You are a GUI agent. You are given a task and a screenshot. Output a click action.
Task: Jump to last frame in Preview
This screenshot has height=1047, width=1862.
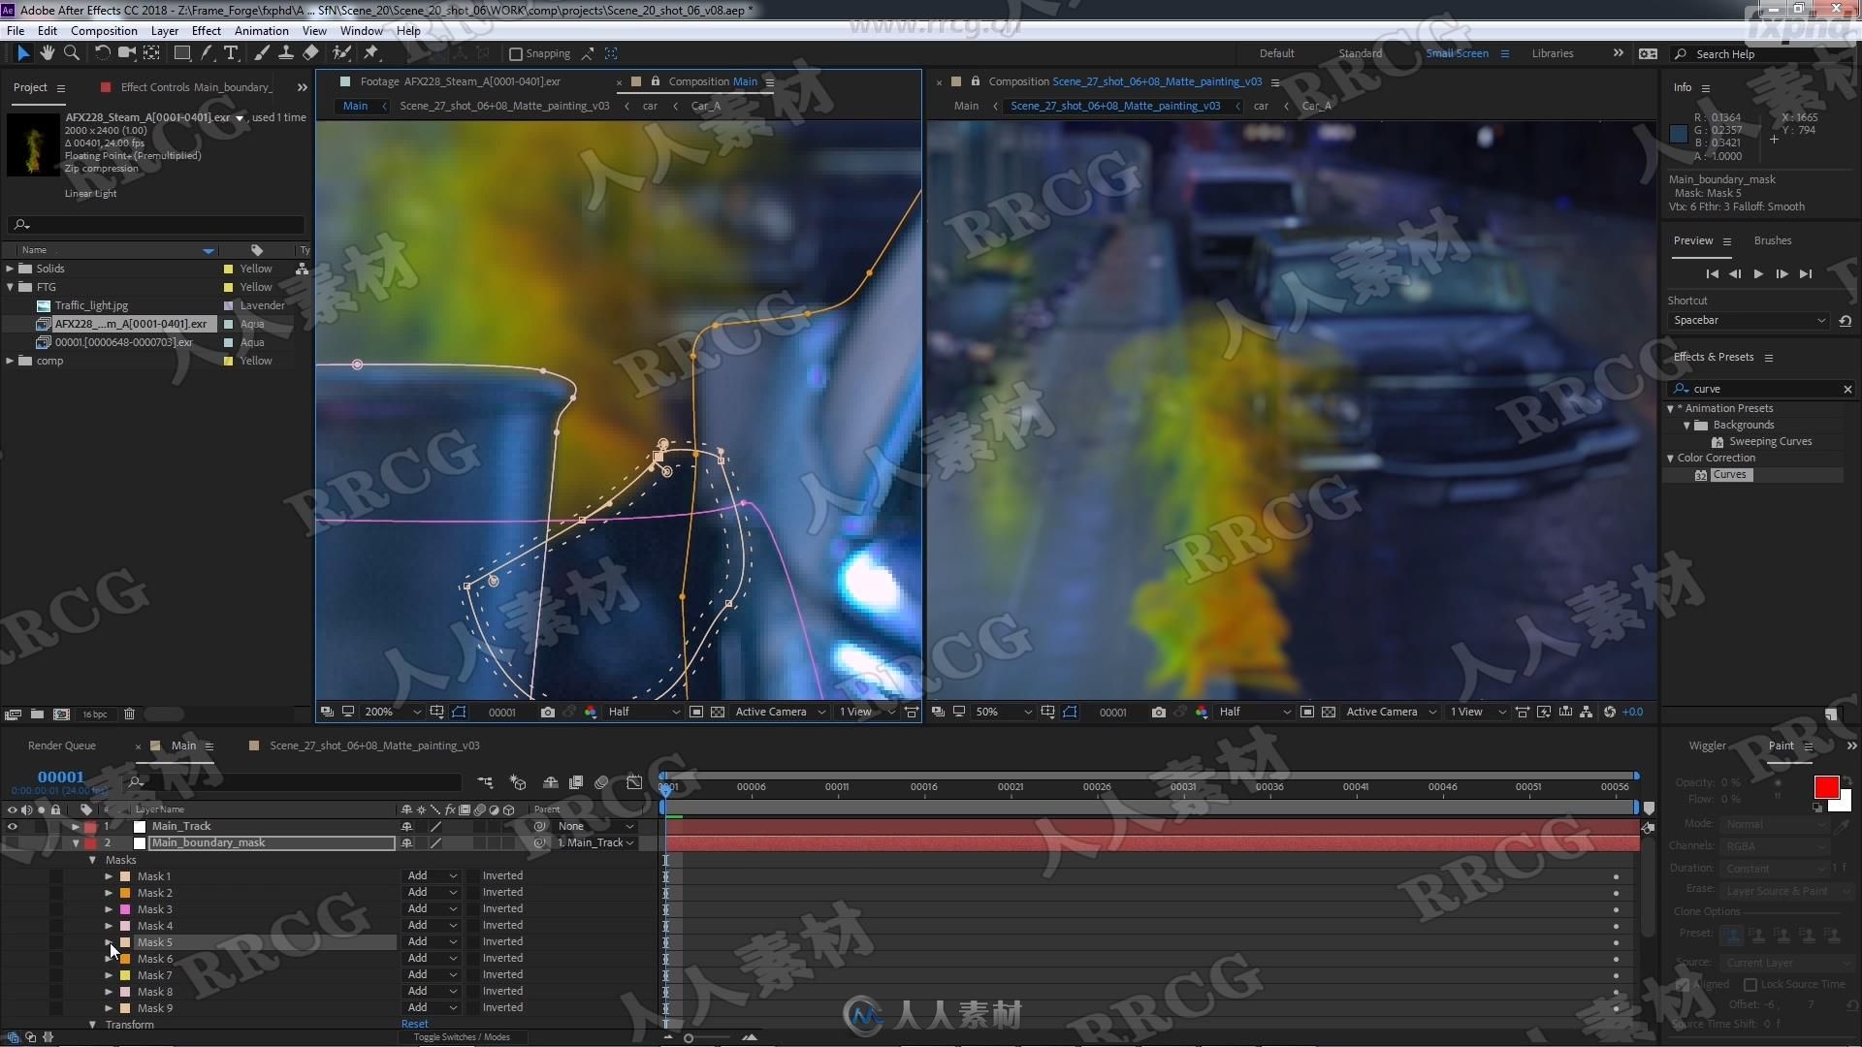point(1805,274)
